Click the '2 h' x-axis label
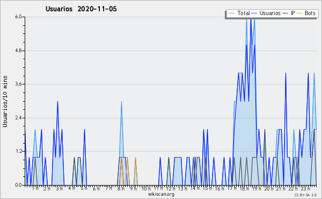The width and height of the screenshot is (322, 199). pyautogui.click(x=47, y=189)
